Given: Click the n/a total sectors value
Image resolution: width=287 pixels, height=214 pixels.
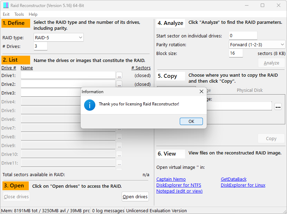Looking at the screenshot, I should 146,175.
